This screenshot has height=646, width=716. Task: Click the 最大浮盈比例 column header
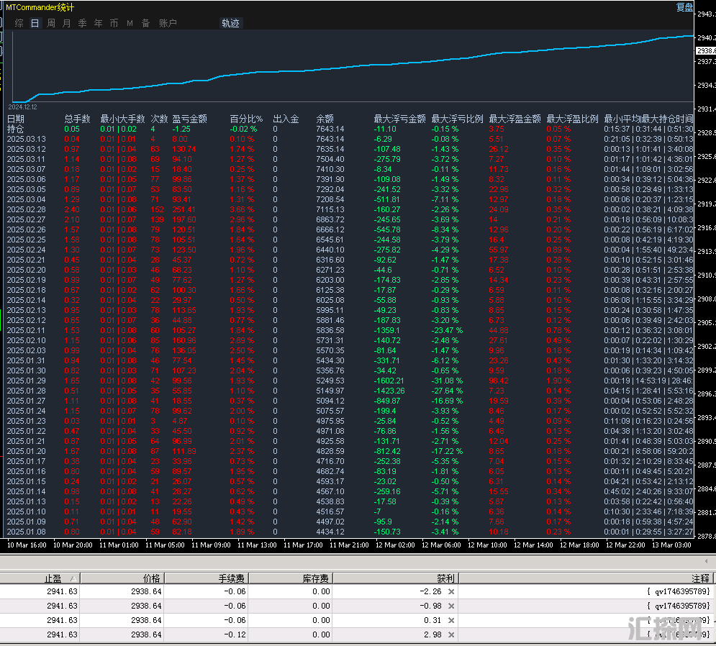[x=572, y=119]
